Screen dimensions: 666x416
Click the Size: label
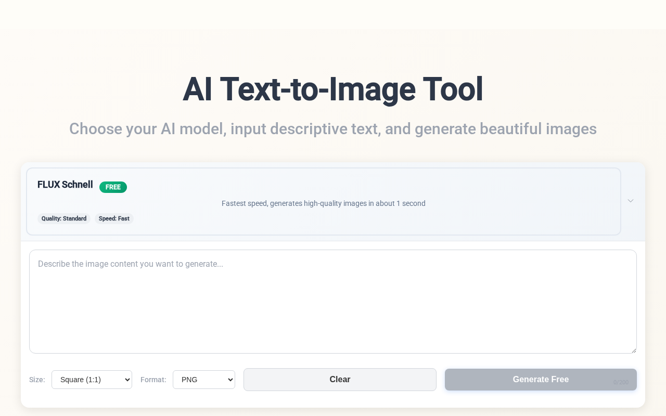37,380
